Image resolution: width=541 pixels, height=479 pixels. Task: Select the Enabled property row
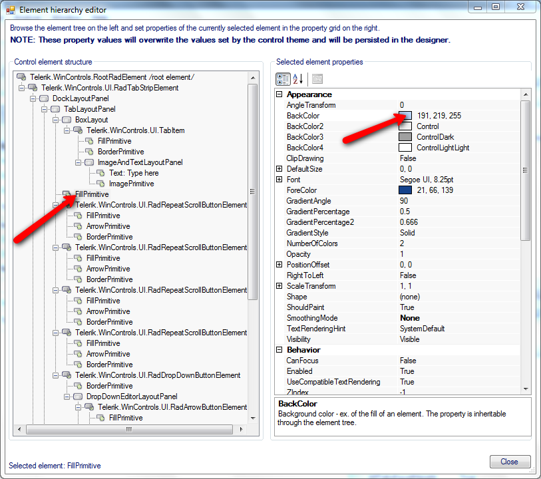(x=402, y=371)
